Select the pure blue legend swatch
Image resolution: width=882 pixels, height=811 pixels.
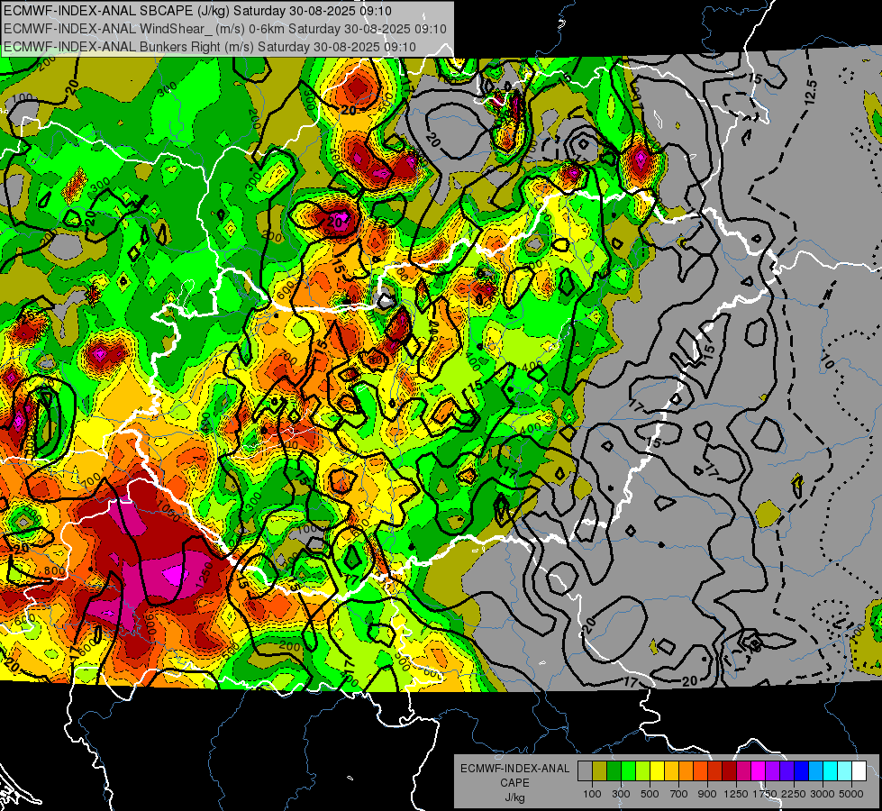tap(801, 771)
